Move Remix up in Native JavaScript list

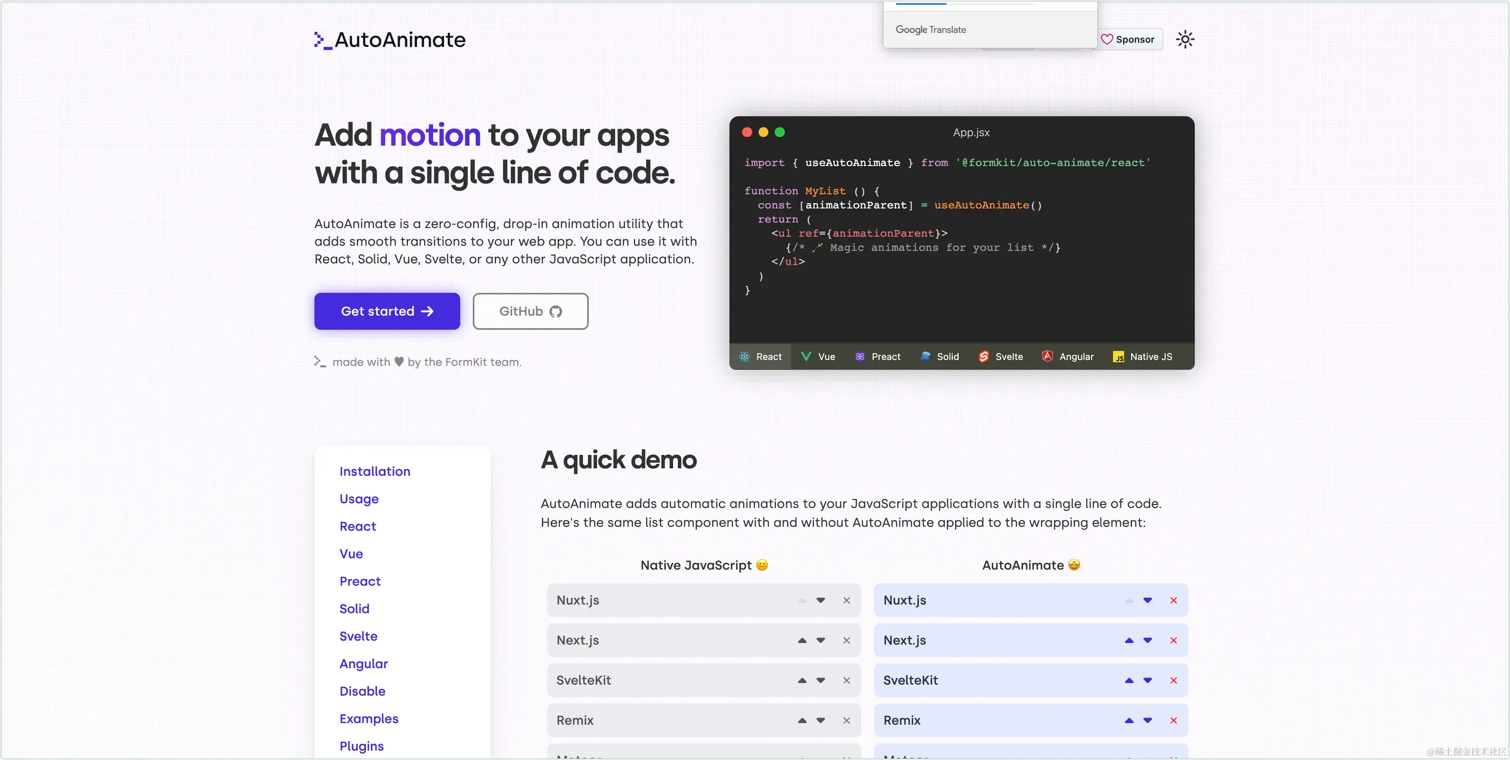[x=802, y=721]
